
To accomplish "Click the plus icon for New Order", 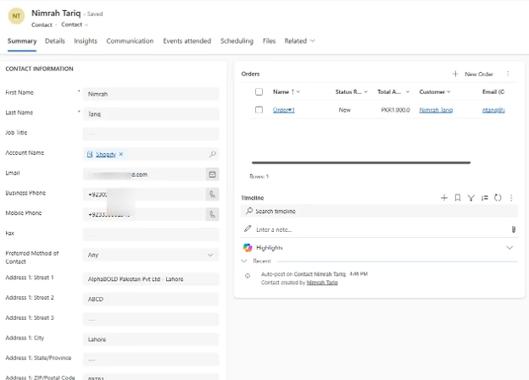I will point(455,74).
